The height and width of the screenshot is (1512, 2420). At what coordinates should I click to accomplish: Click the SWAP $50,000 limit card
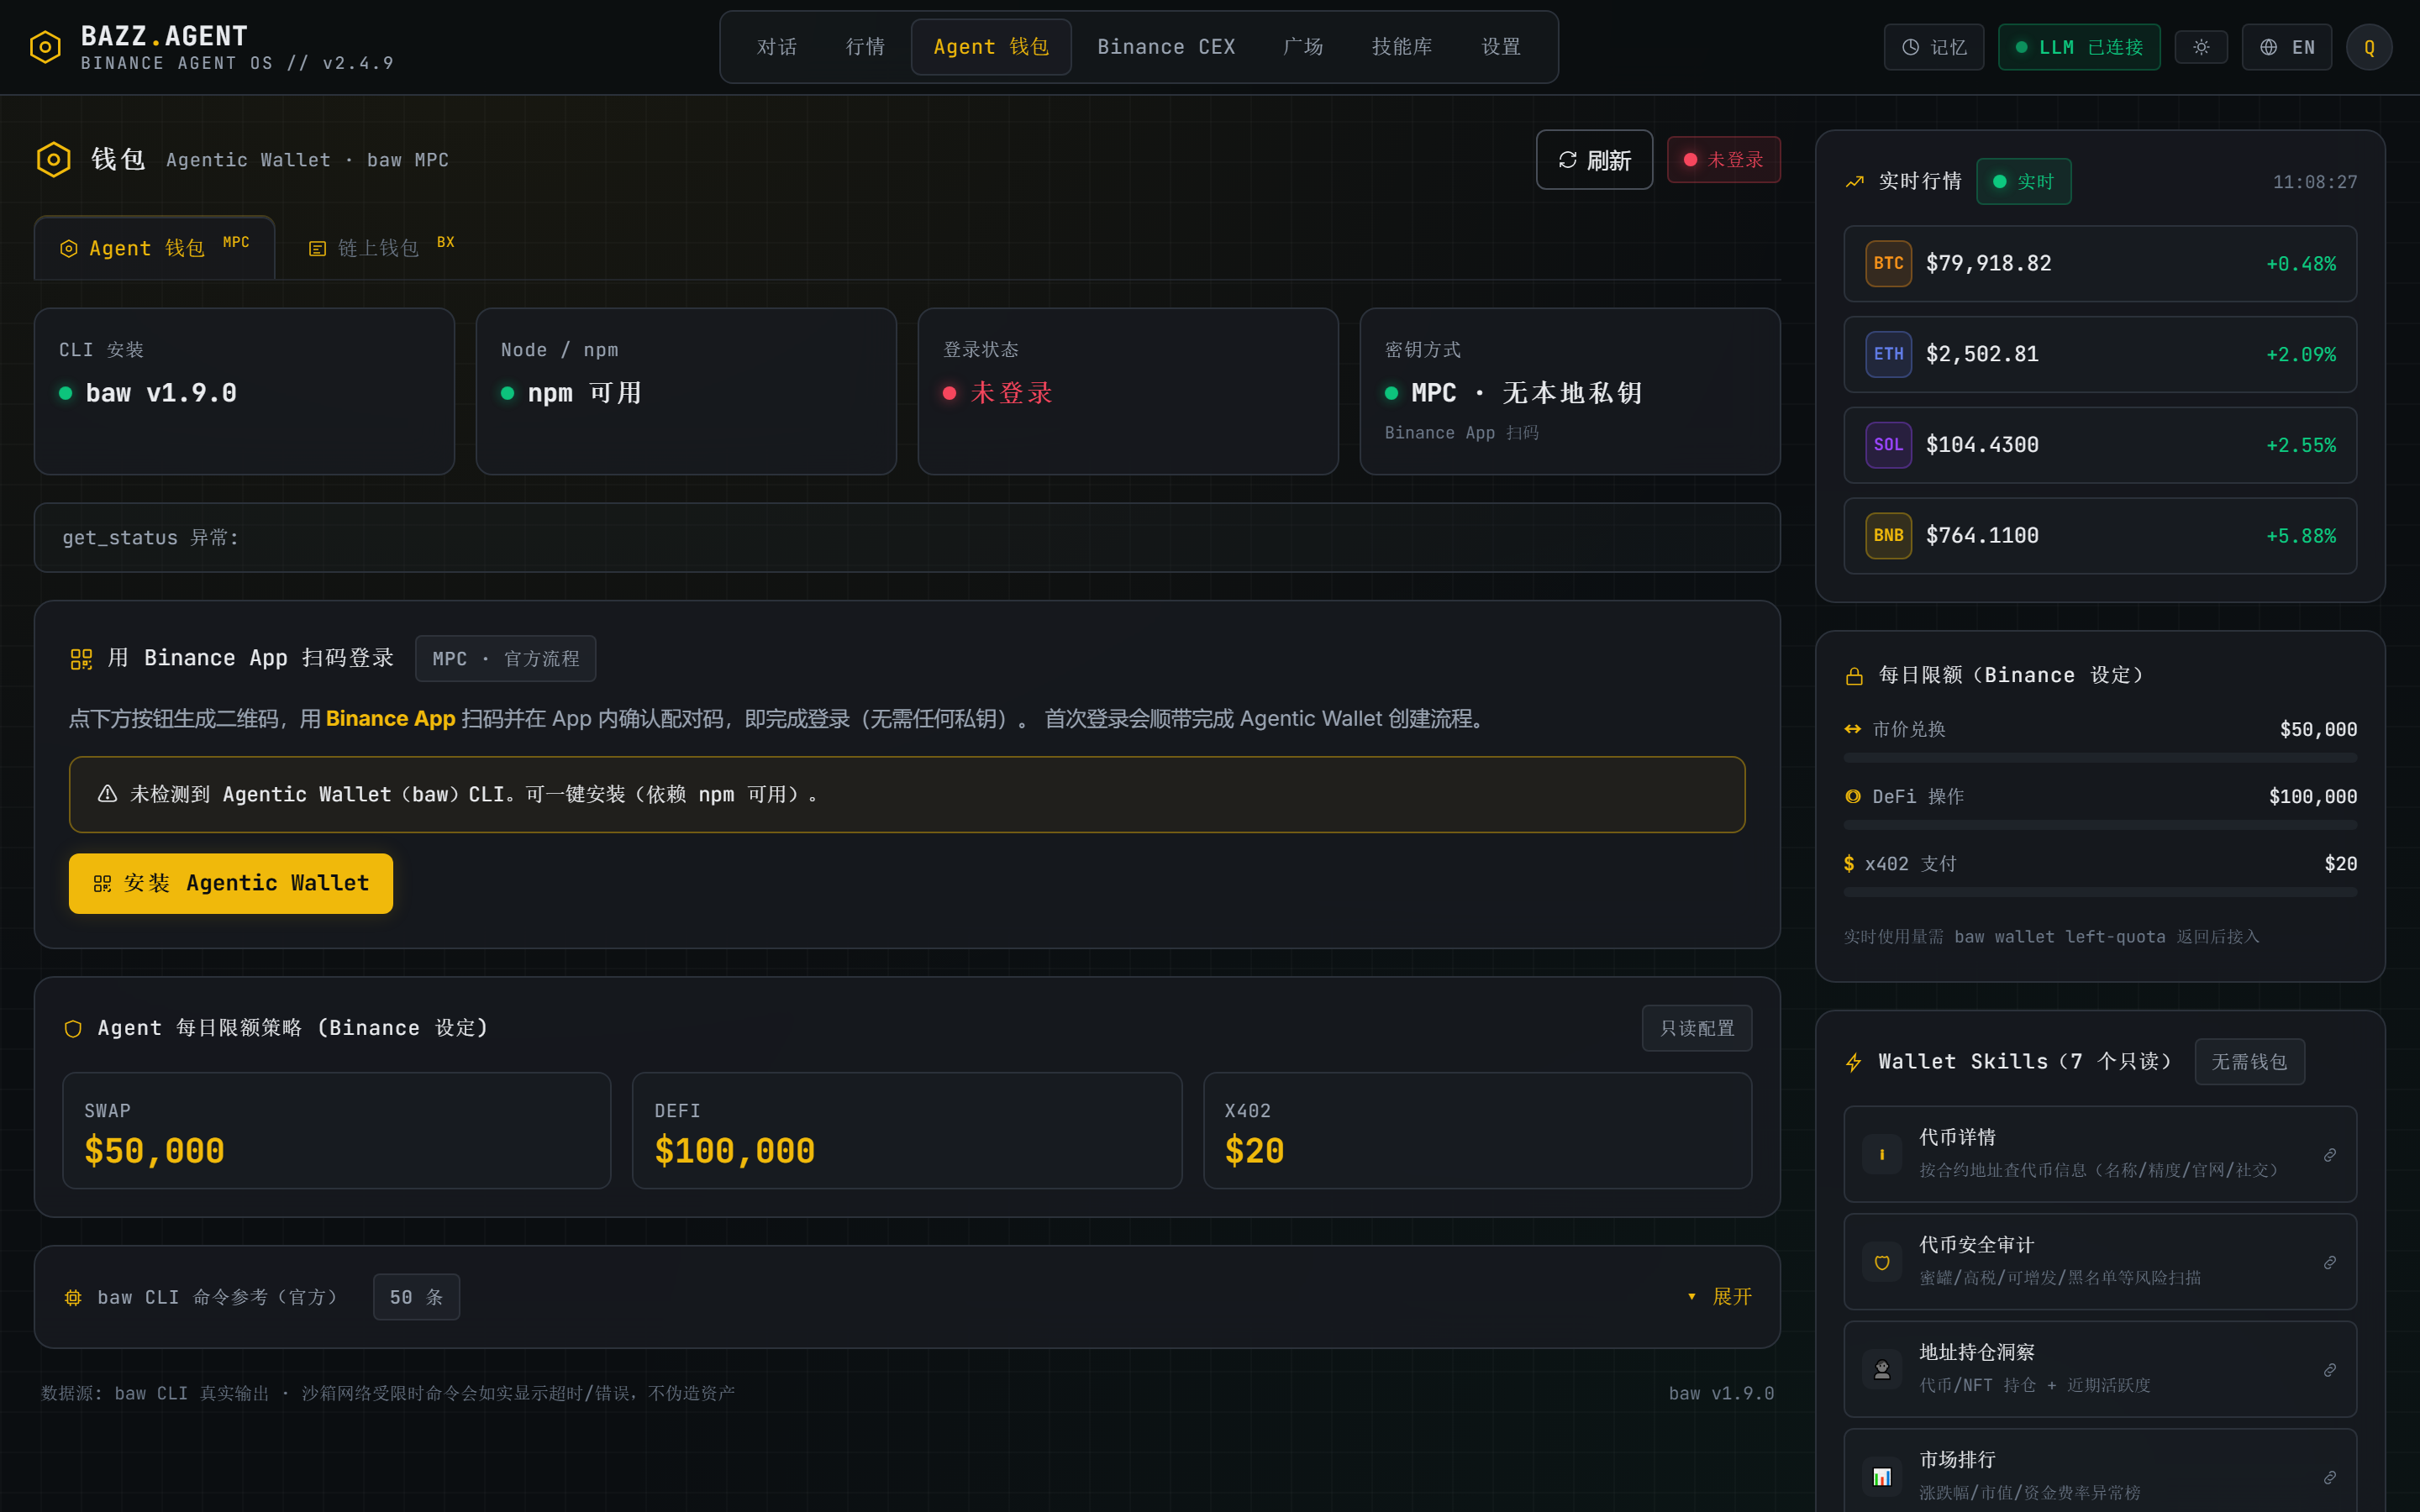337,1131
